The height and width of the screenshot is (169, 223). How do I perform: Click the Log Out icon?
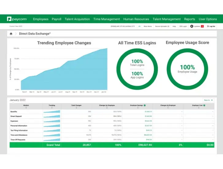(x=208, y=26)
